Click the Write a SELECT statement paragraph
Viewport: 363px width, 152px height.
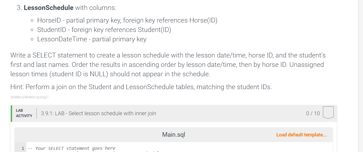pyautogui.click(x=168, y=65)
